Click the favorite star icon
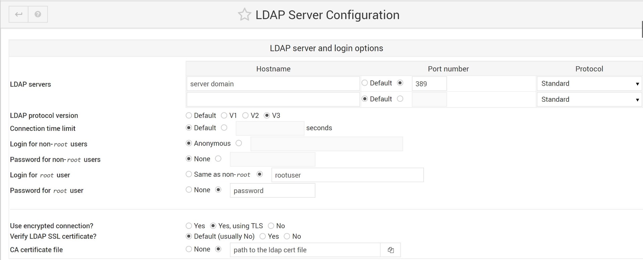 coord(244,15)
